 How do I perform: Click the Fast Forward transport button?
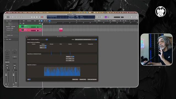[x=34, y=17]
